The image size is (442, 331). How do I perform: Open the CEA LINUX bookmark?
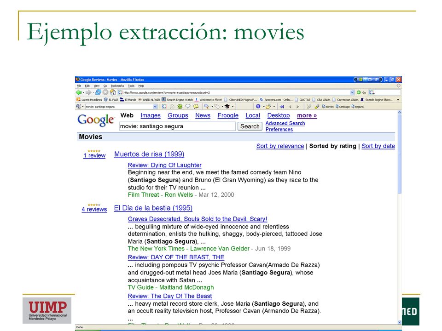pyautogui.click(x=321, y=100)
